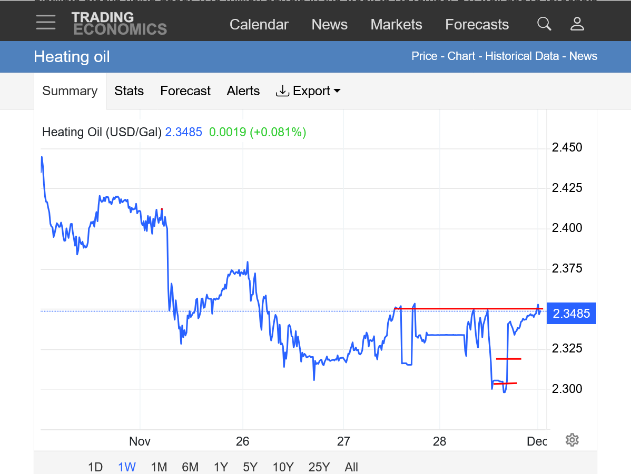631x474 pixels.
Task: Open Forecasts in the top menu
Action: (x=477, y=25)
